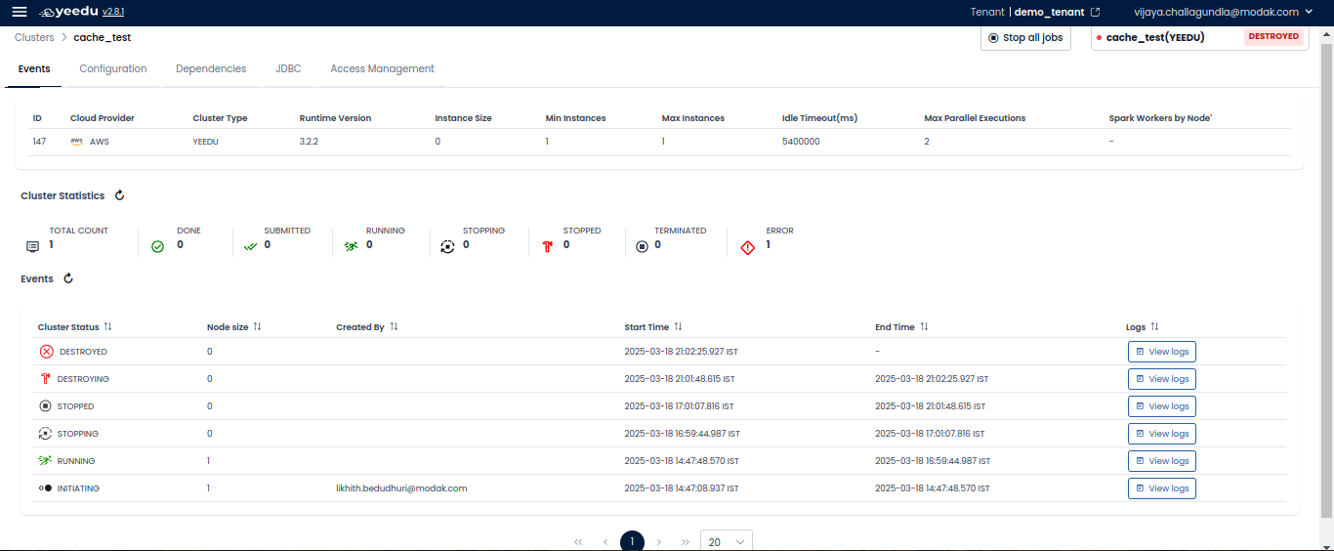View logs for RUNNING event
This screenshot has width=1334, height=551.
1162,461
